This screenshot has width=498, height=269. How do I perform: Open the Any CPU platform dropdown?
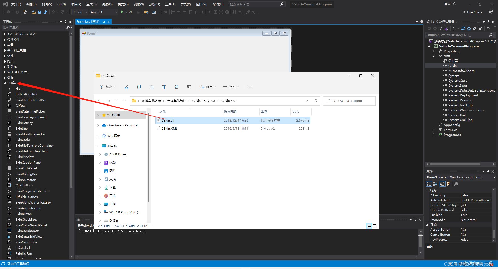coord(117,12)
